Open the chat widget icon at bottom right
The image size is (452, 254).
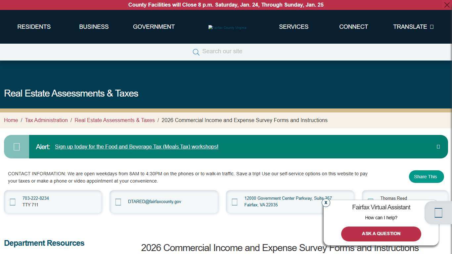pos(438,213)
